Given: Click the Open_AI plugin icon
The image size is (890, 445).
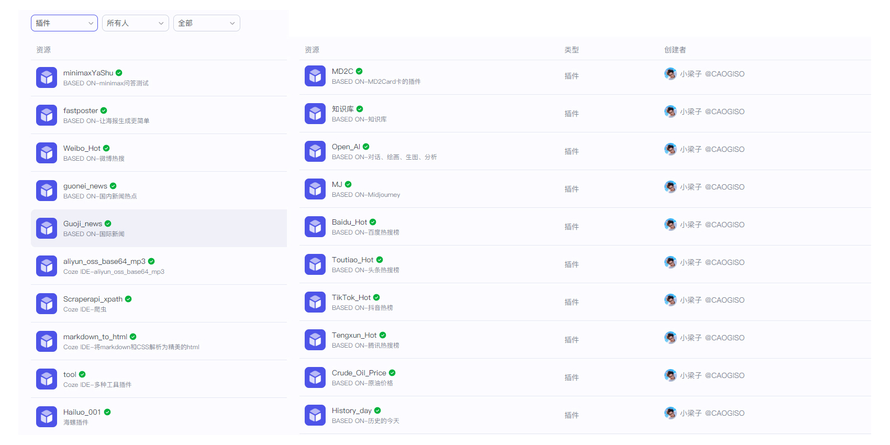Looking at the screenshot, I should (x=315, y=151).
